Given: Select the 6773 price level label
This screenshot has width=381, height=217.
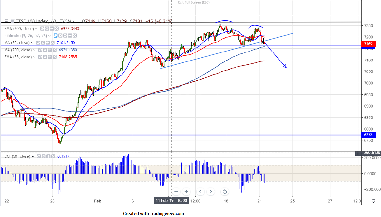Looking at the screenshot, I should [368, 135].
